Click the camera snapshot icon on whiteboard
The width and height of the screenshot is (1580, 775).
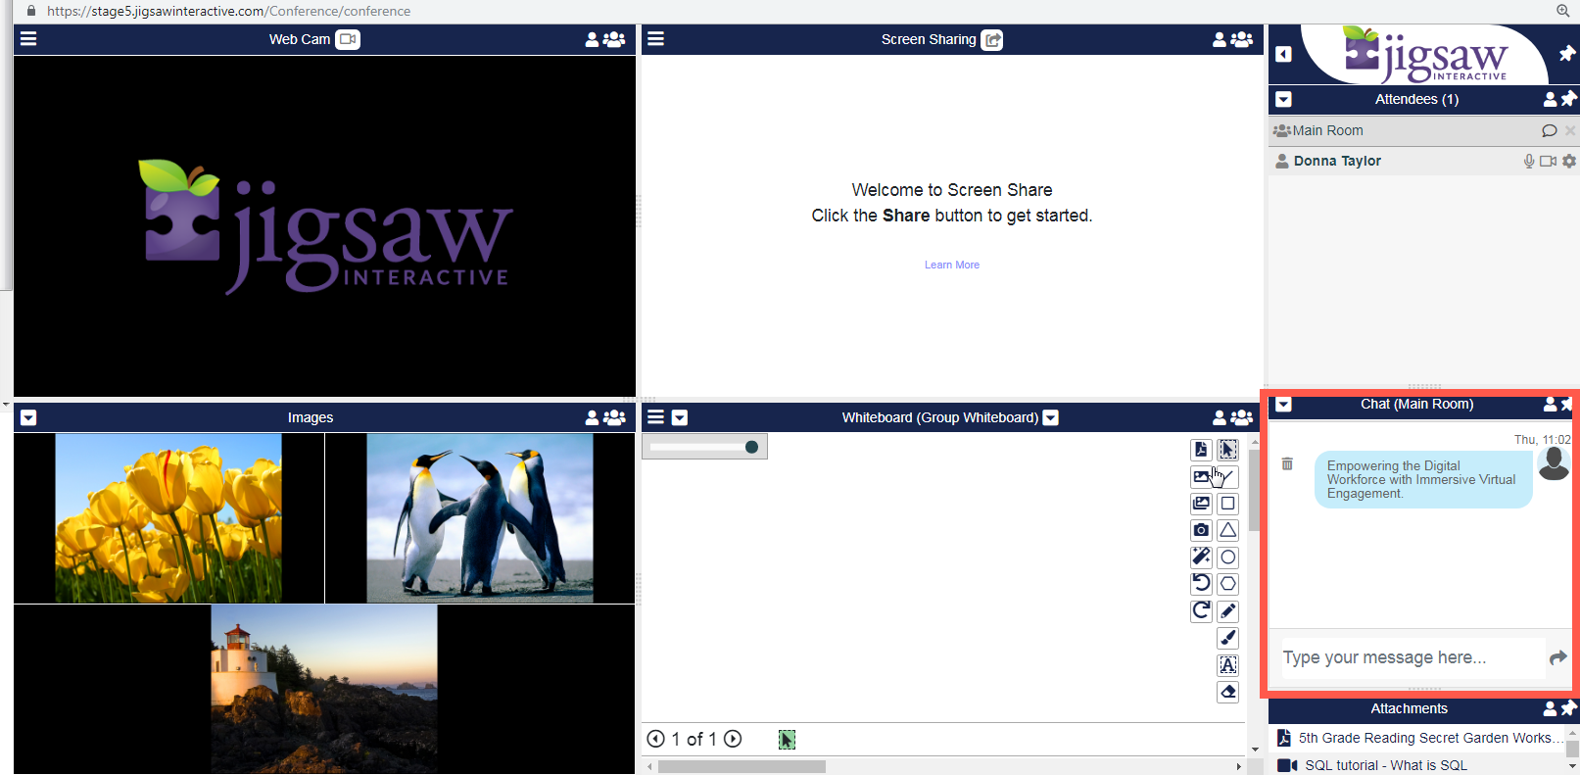tap(1201, 530)
